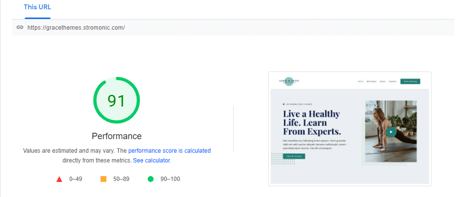This screenshot has height=197, width=465.
Task: Click the teal button below preview paragraph
Action: coord(294,156)
